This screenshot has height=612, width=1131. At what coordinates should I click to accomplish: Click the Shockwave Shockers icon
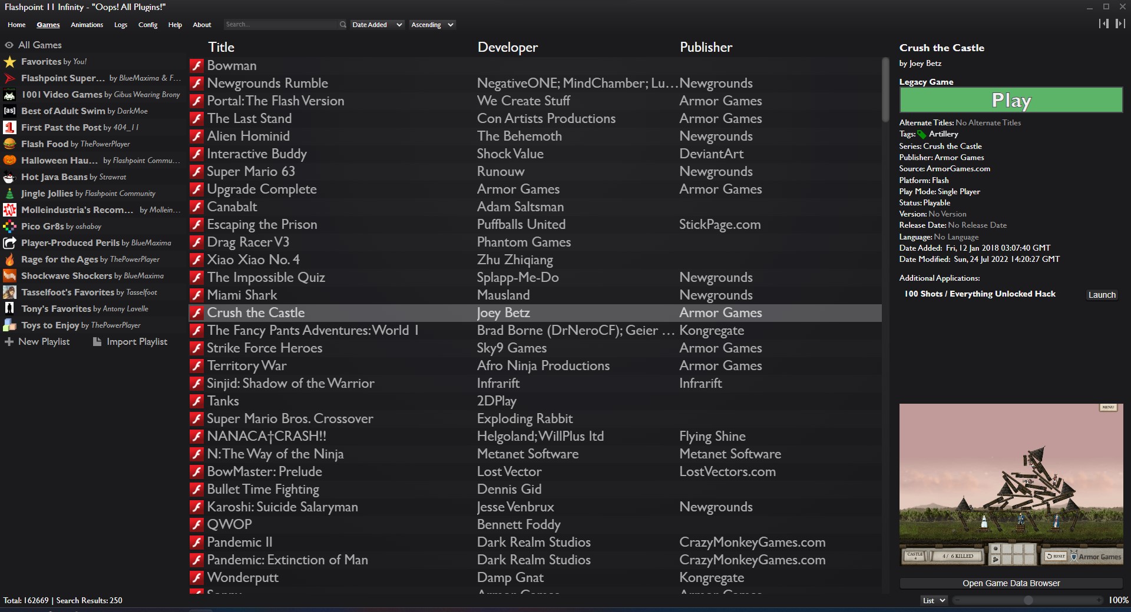pyautogui.click(x=9, y=276)
